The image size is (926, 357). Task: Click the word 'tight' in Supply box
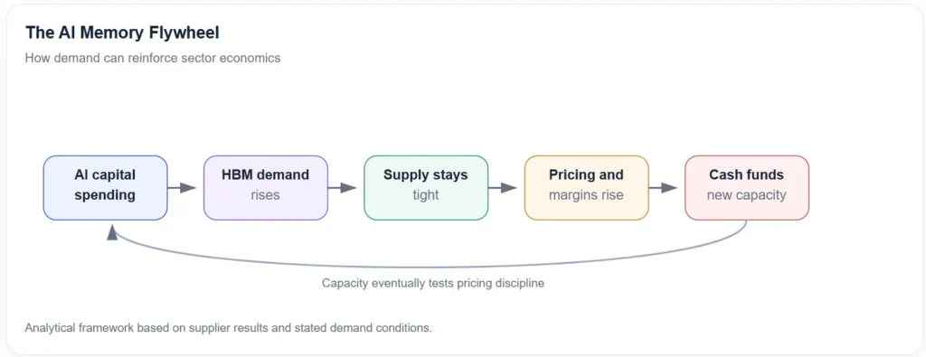pos(426,195)
